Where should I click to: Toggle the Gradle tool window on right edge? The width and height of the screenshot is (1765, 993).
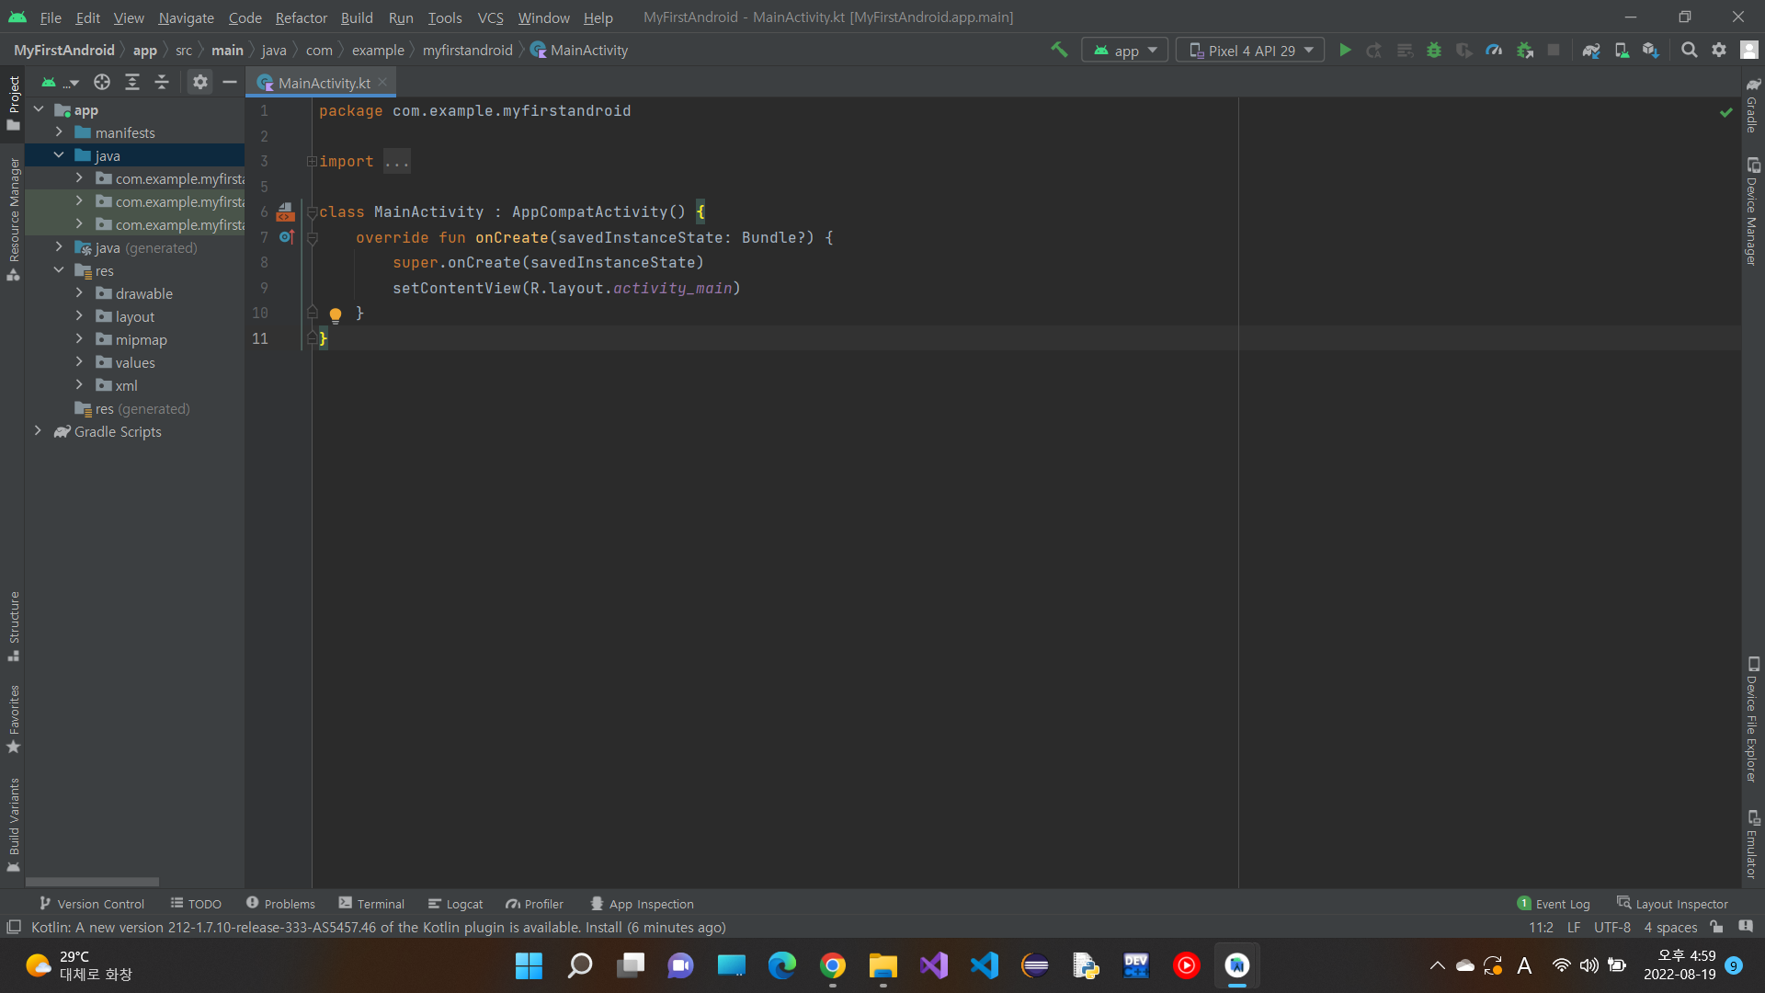[1752, 106]
